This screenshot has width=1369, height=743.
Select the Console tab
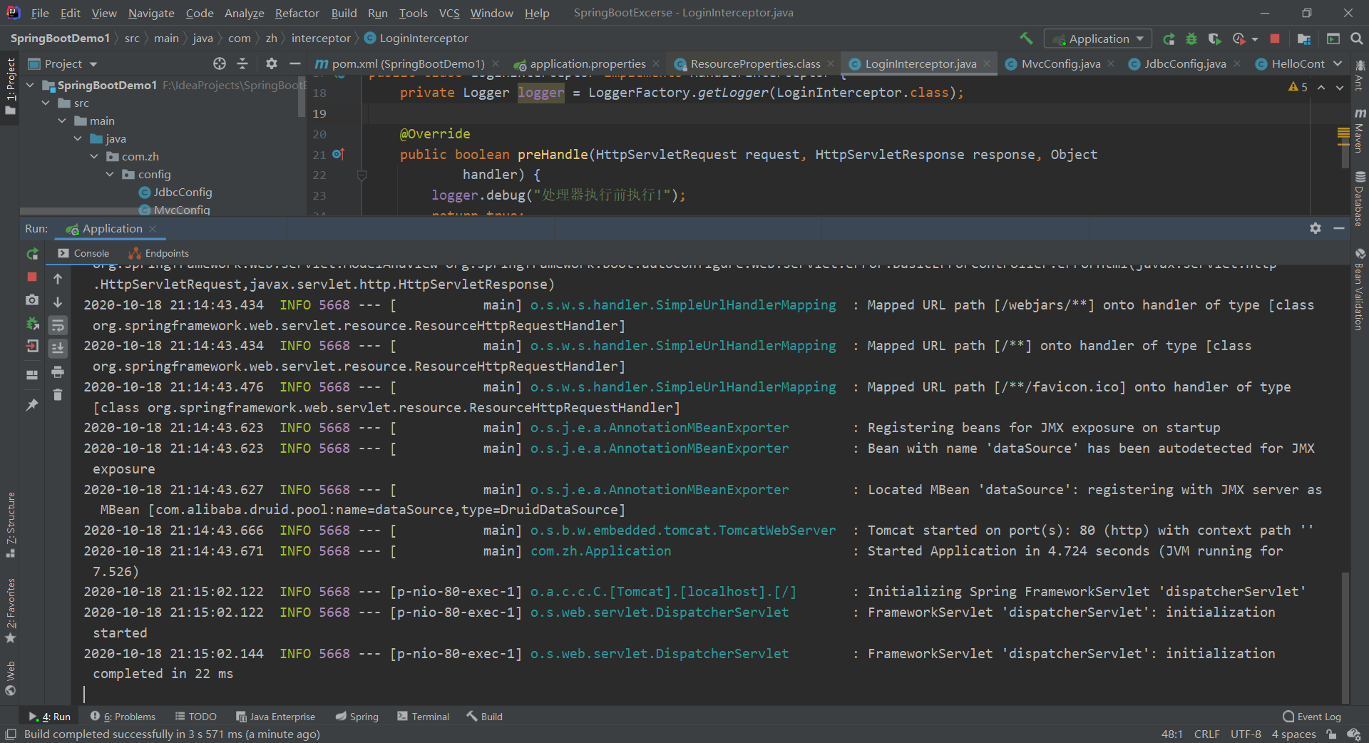click(x=84, y=253)
